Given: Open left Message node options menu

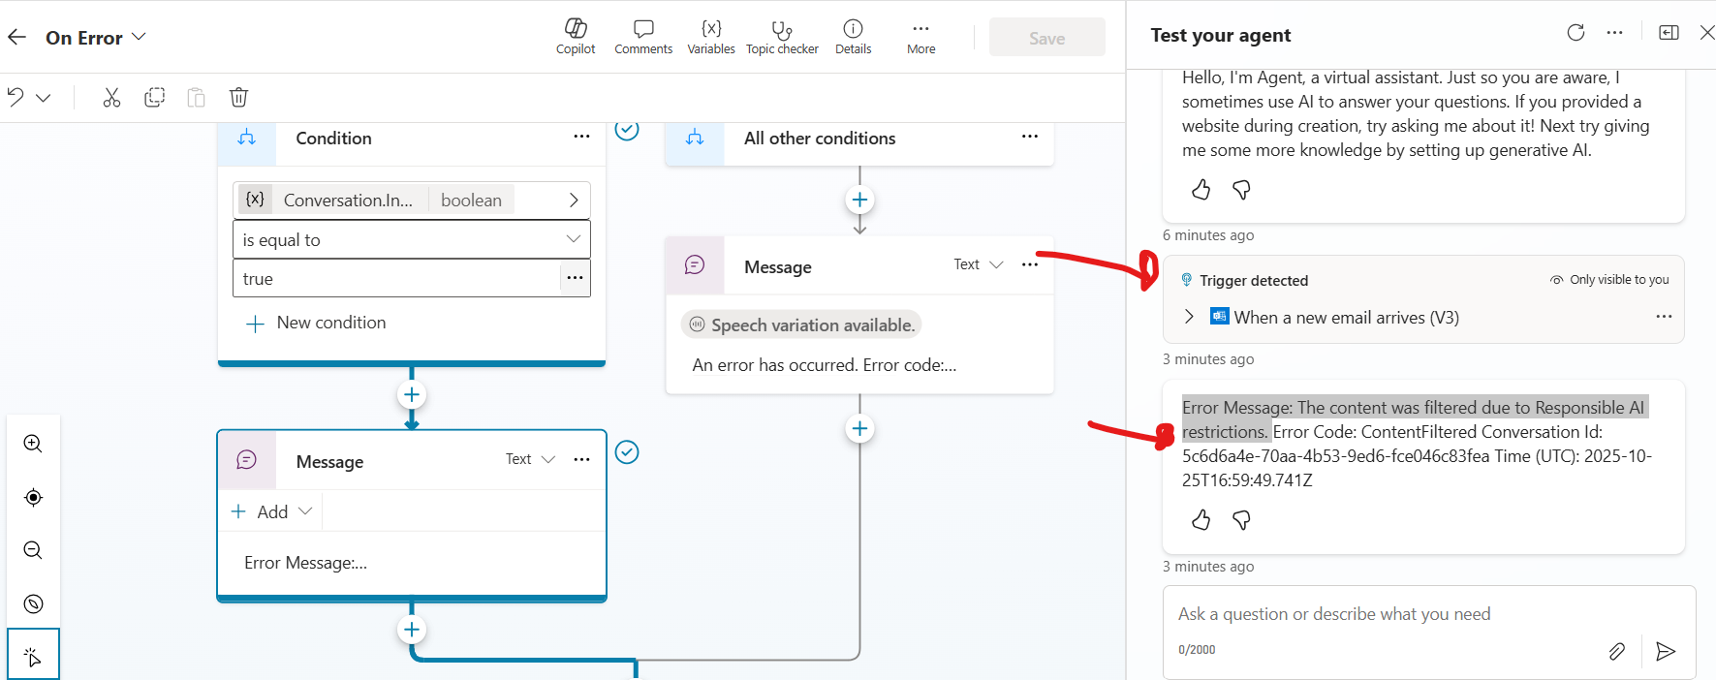Looking at the screenshot, I should click(x=581, y=459).
